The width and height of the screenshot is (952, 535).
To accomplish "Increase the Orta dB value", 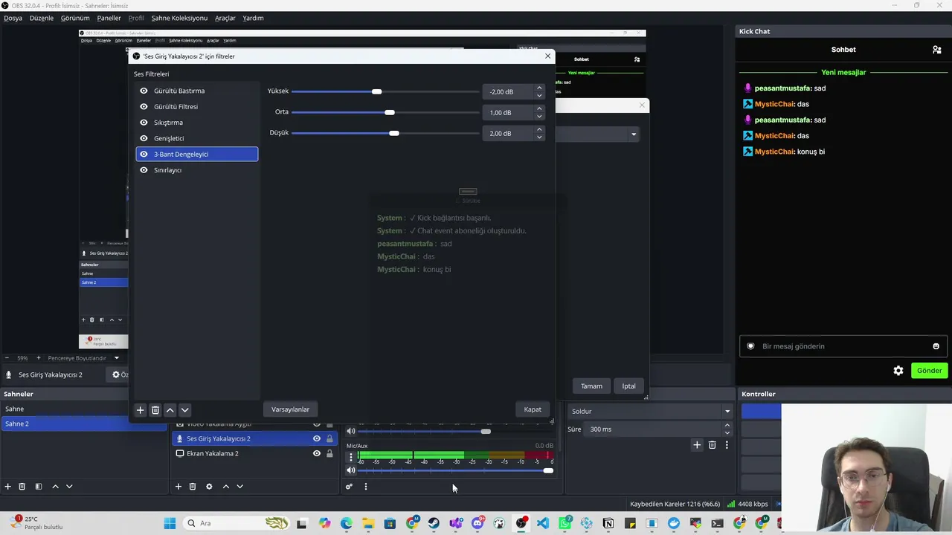I will tap(539, 109).
